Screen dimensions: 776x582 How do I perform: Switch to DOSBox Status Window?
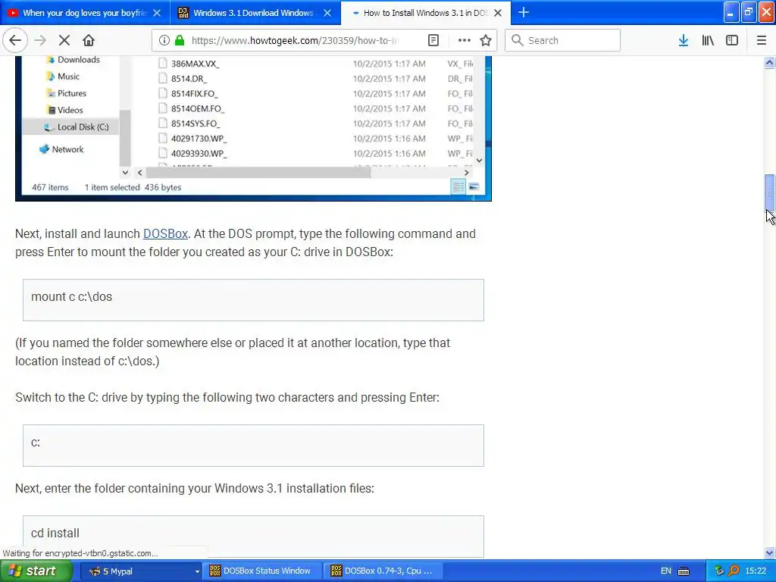[262, 571]
